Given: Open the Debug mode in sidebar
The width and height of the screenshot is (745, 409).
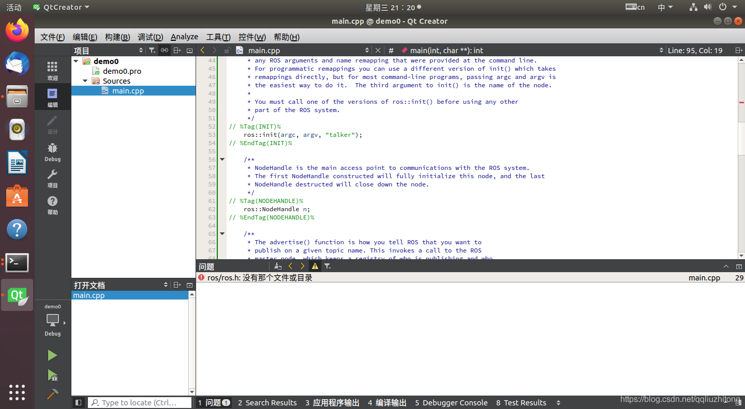Looking at the screenshot, I should click(x=52, y=151).
